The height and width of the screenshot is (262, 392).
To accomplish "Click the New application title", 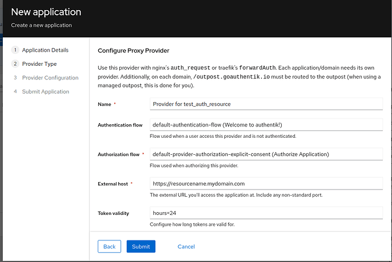I will pos(46,12).
